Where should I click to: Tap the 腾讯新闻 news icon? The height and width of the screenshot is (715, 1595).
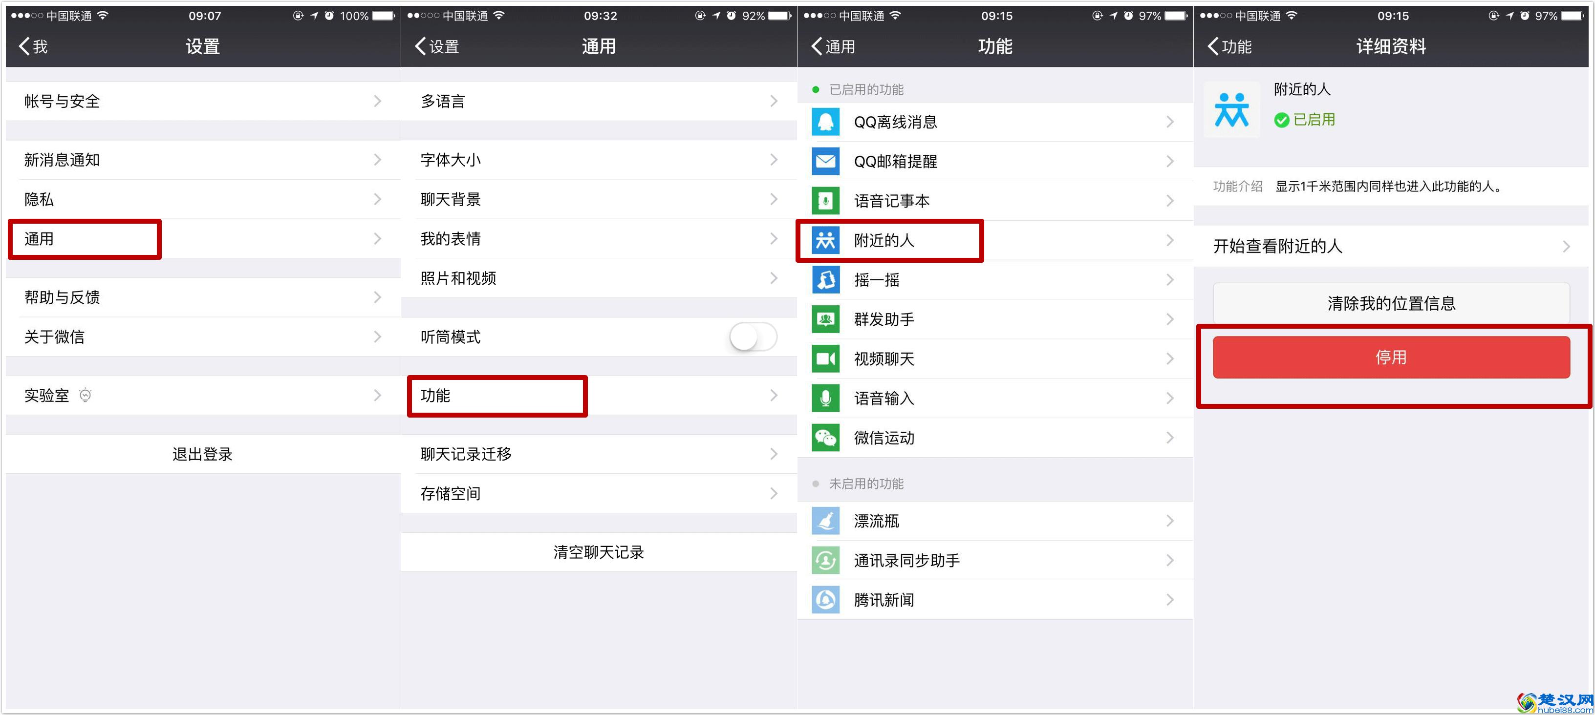(x=825, y=599)
